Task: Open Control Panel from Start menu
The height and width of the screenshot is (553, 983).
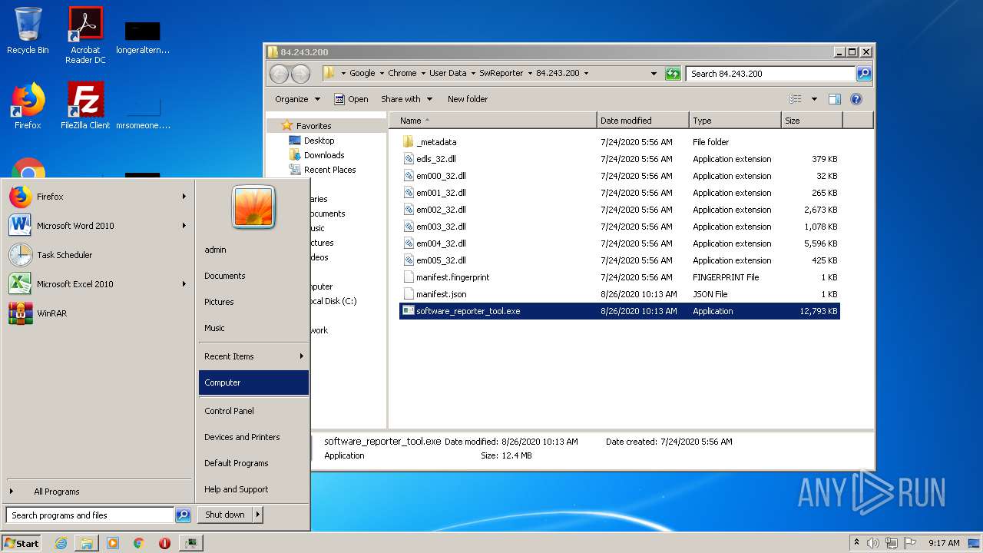Action: 253,411
